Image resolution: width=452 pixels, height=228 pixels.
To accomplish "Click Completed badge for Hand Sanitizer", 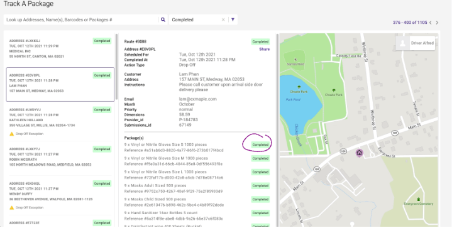I will click(260, 213).
